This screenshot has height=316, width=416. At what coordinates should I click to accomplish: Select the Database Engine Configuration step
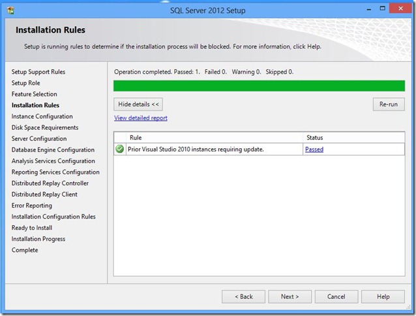point(53,150)
